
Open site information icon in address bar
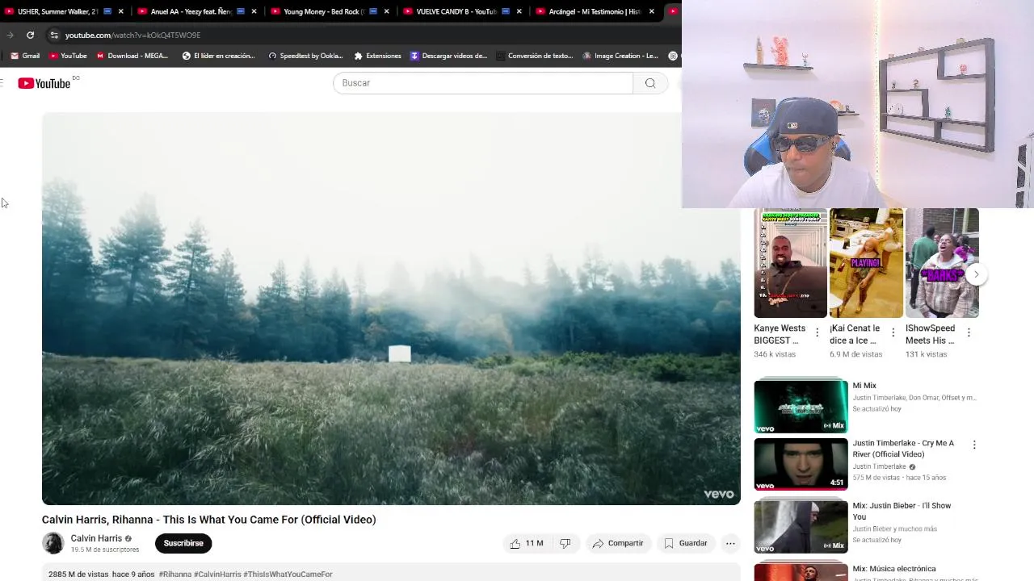pyautogui.click(x=54, y=35)
